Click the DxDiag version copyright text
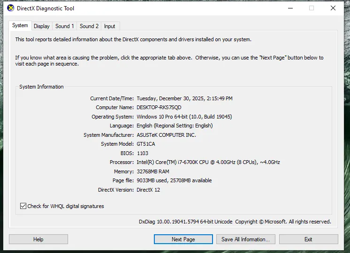The image size is (350, 253). [235, 222]
